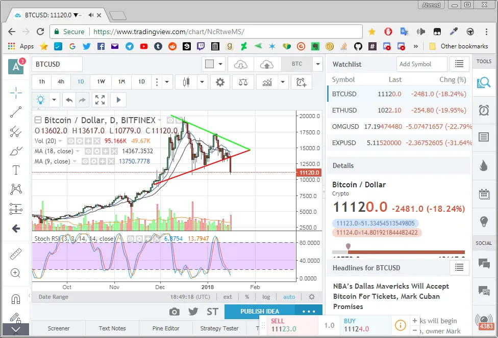498x338 pixels.
Task: Select the XABCD pattern tool
Action: pyautogui.click(x=15, y=189)
